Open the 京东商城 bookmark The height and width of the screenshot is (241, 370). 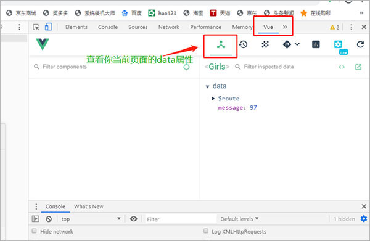(x=21, y=13)
